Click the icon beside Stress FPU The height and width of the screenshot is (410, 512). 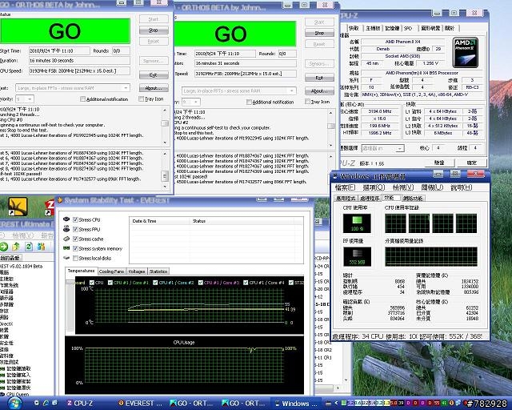(66, 229)
